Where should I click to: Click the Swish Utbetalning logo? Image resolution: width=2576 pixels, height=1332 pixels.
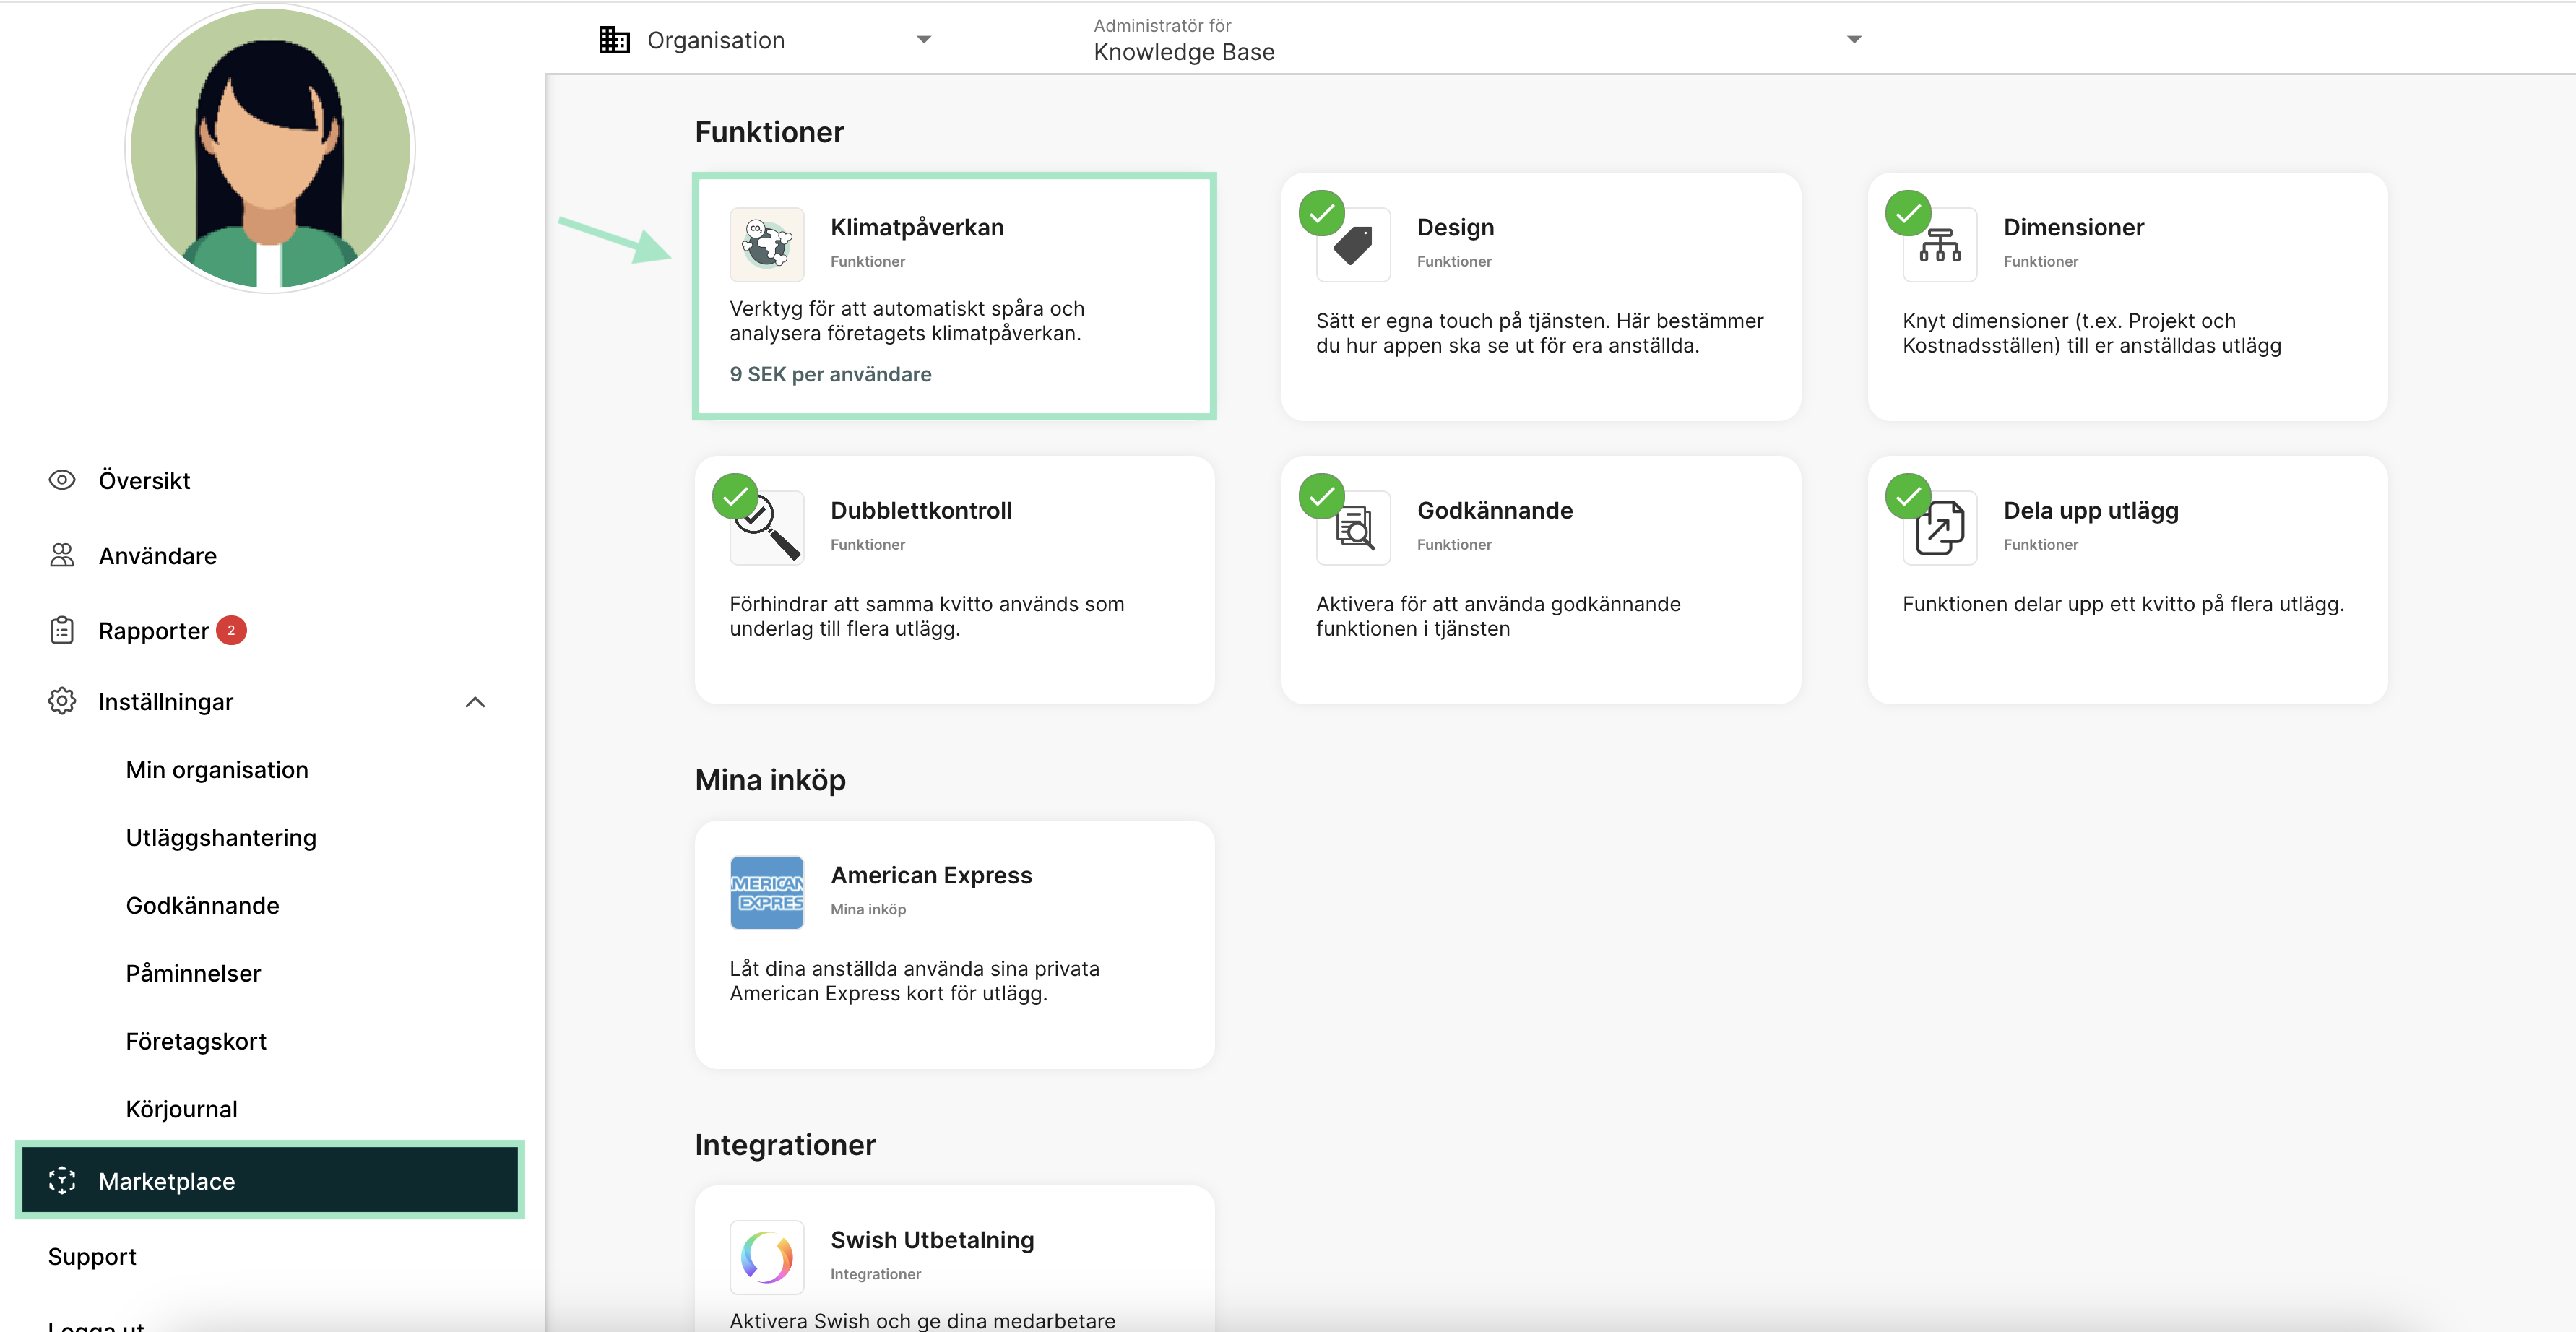point(767,1257)
